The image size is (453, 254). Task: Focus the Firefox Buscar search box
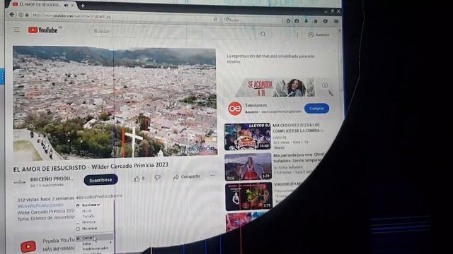click(252, 20)
